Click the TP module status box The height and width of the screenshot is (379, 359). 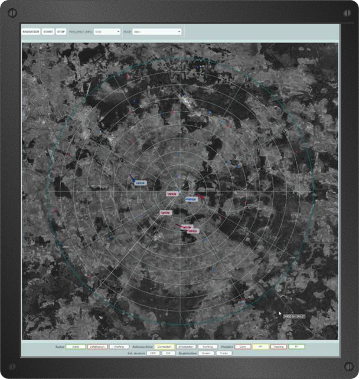click(296, 347)
